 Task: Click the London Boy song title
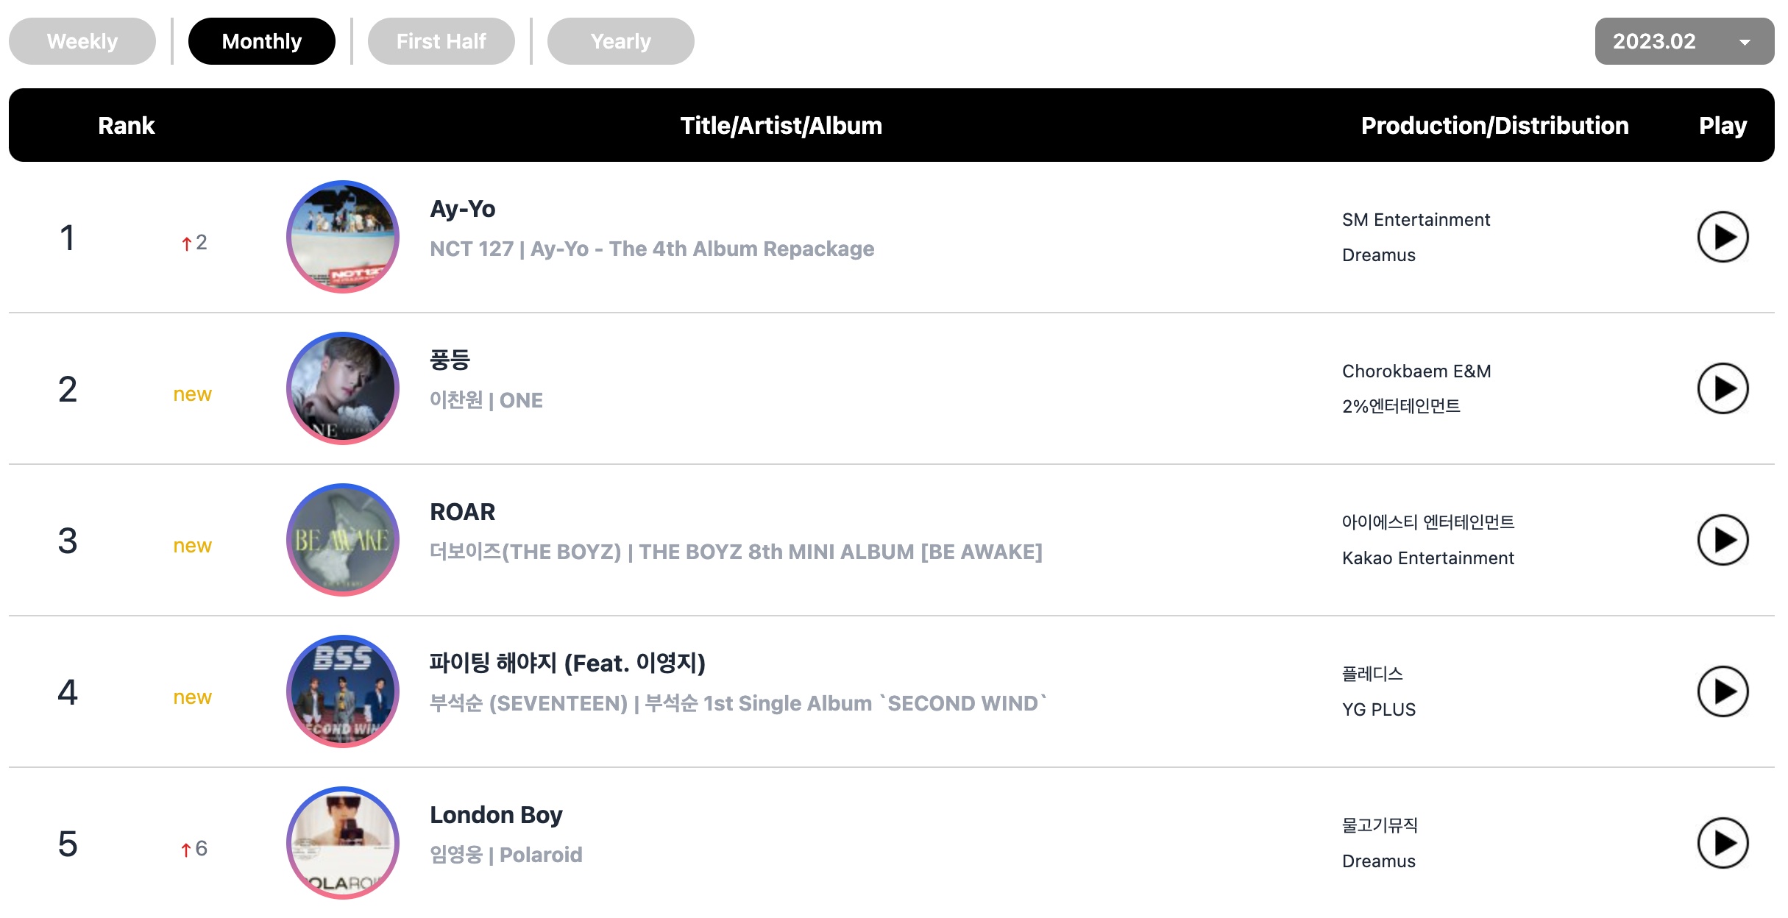[496, 815]
